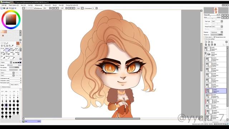Open brush mode Норма dropdown
This screenshot has height=129, width=229.
pyautogui.click(x=6, y=62)
